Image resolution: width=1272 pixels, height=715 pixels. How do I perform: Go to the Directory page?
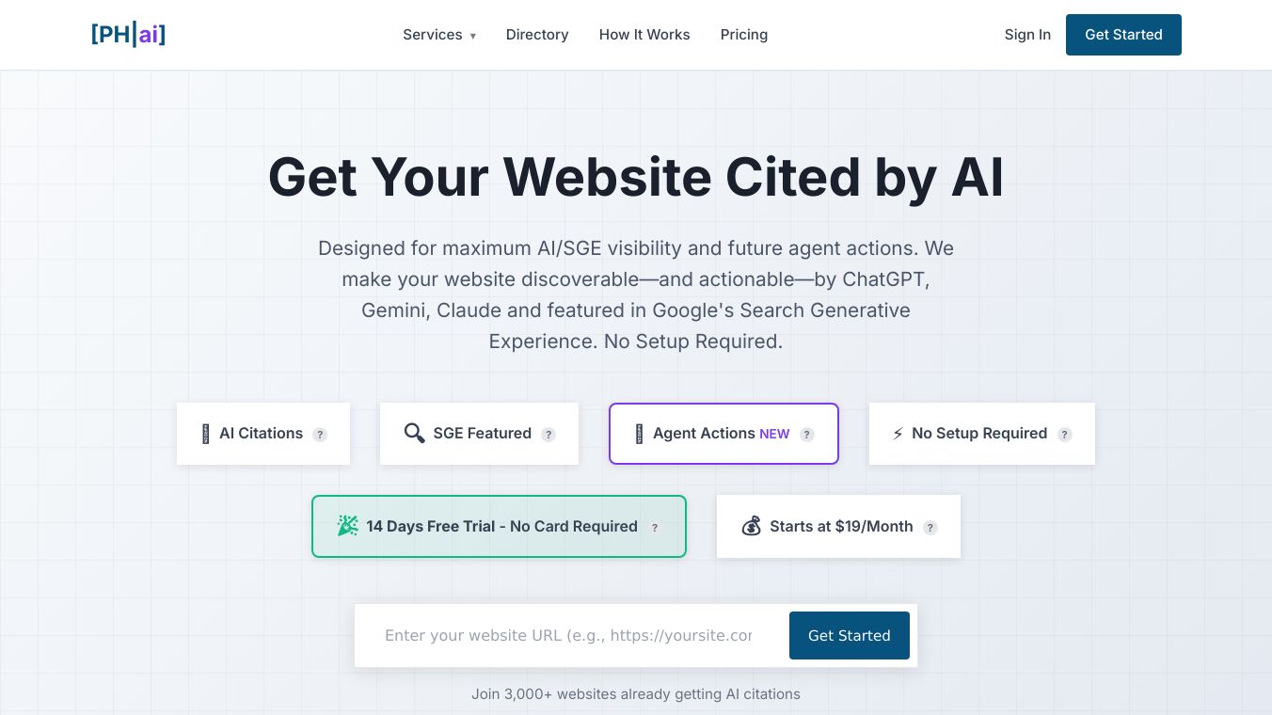(x=537, y=35)
